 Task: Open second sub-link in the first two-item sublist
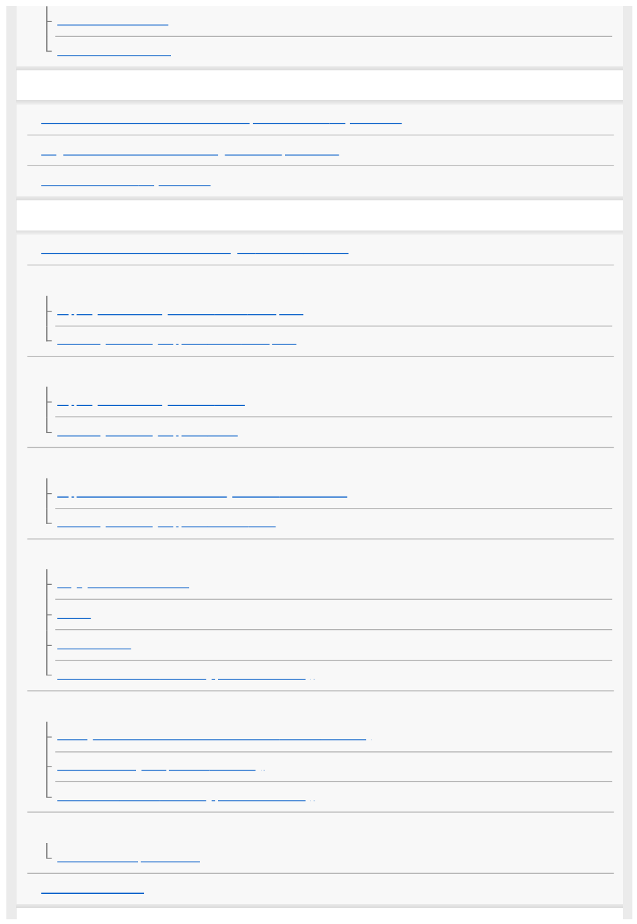(176, 341)
